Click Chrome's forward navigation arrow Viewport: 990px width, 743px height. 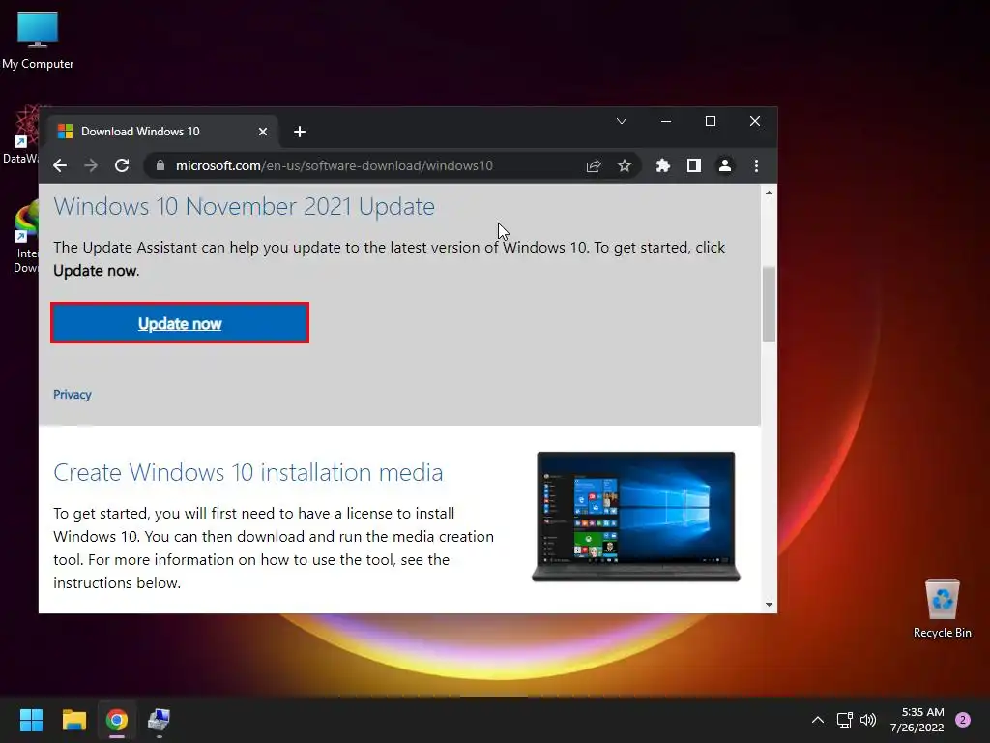point(91,165)
